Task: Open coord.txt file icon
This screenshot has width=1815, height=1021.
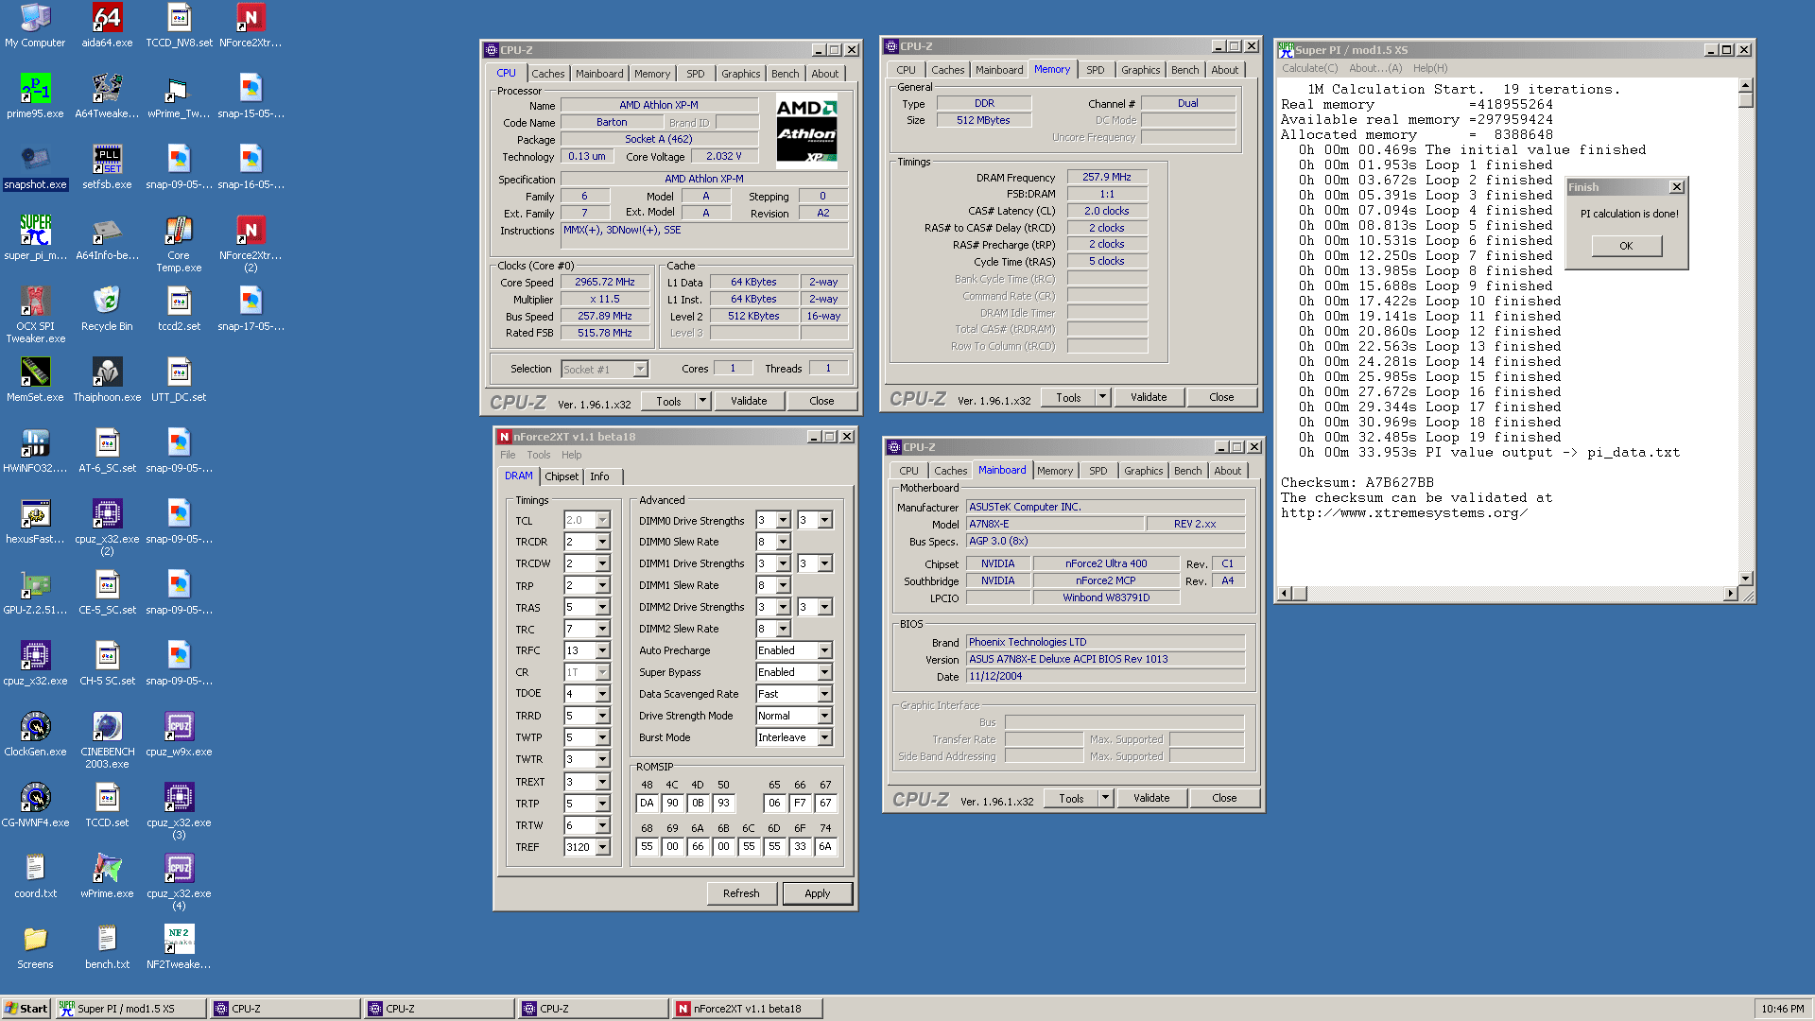Action: [35, 875]
